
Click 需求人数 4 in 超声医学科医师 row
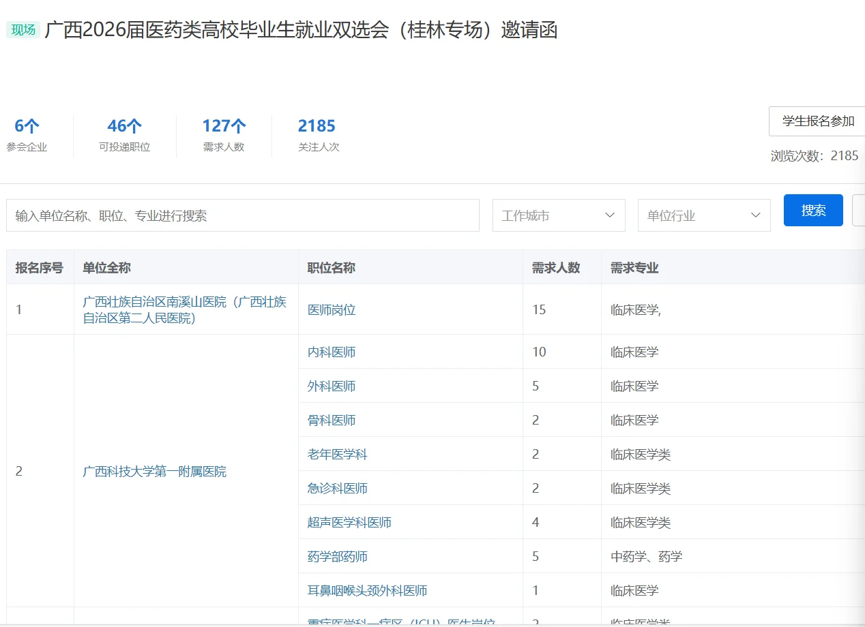click(x=536, y=522)
